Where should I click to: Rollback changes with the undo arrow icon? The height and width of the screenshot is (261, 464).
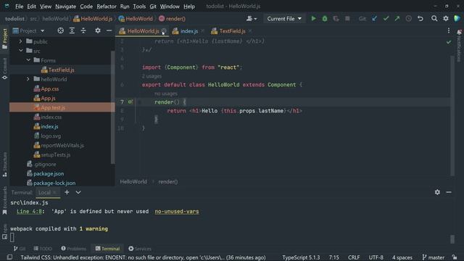[x=420, y=19]
